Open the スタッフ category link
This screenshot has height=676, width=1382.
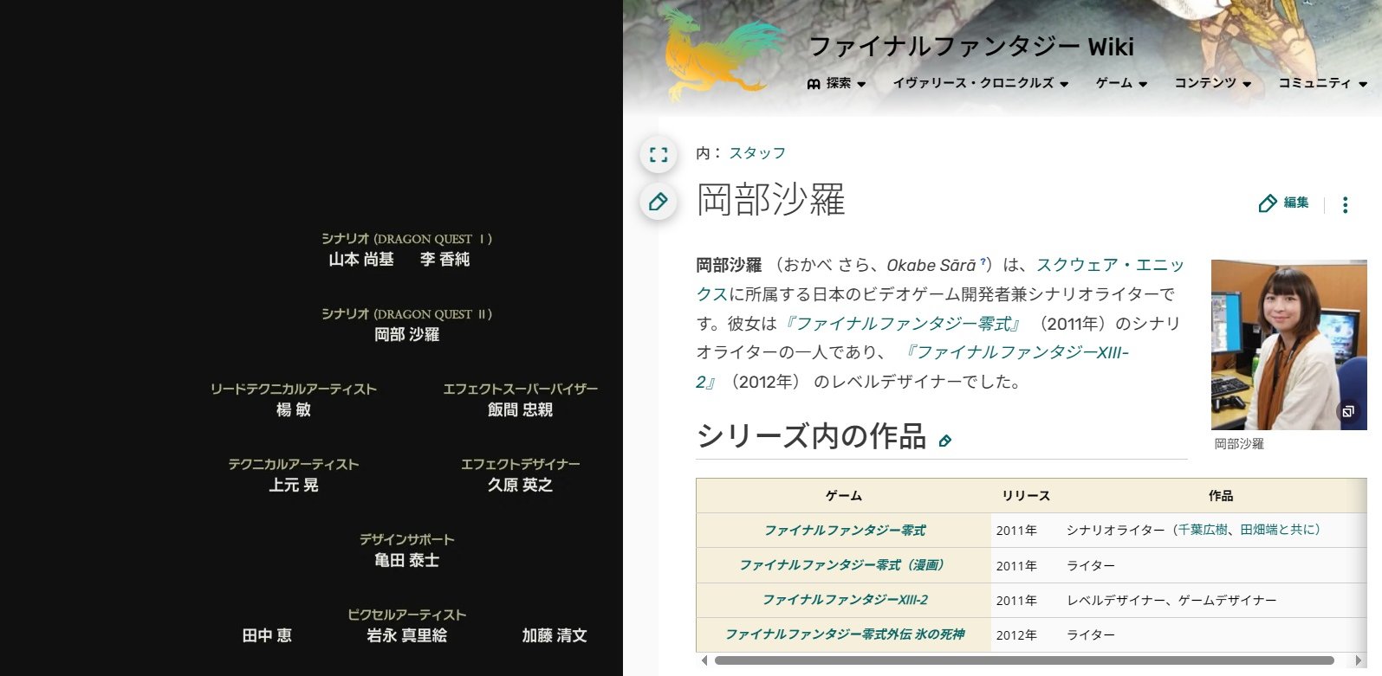pyautogui.click(x=757, y=153)
